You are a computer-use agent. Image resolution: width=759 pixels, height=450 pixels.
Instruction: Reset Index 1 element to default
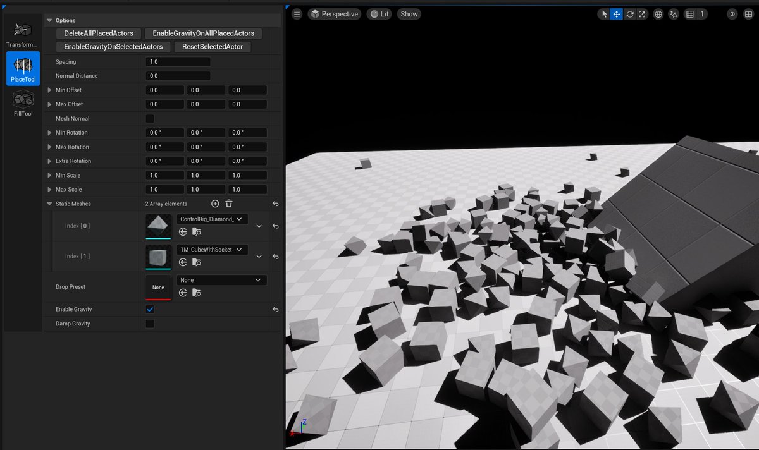pyautogui.click(x=276, y=257)
